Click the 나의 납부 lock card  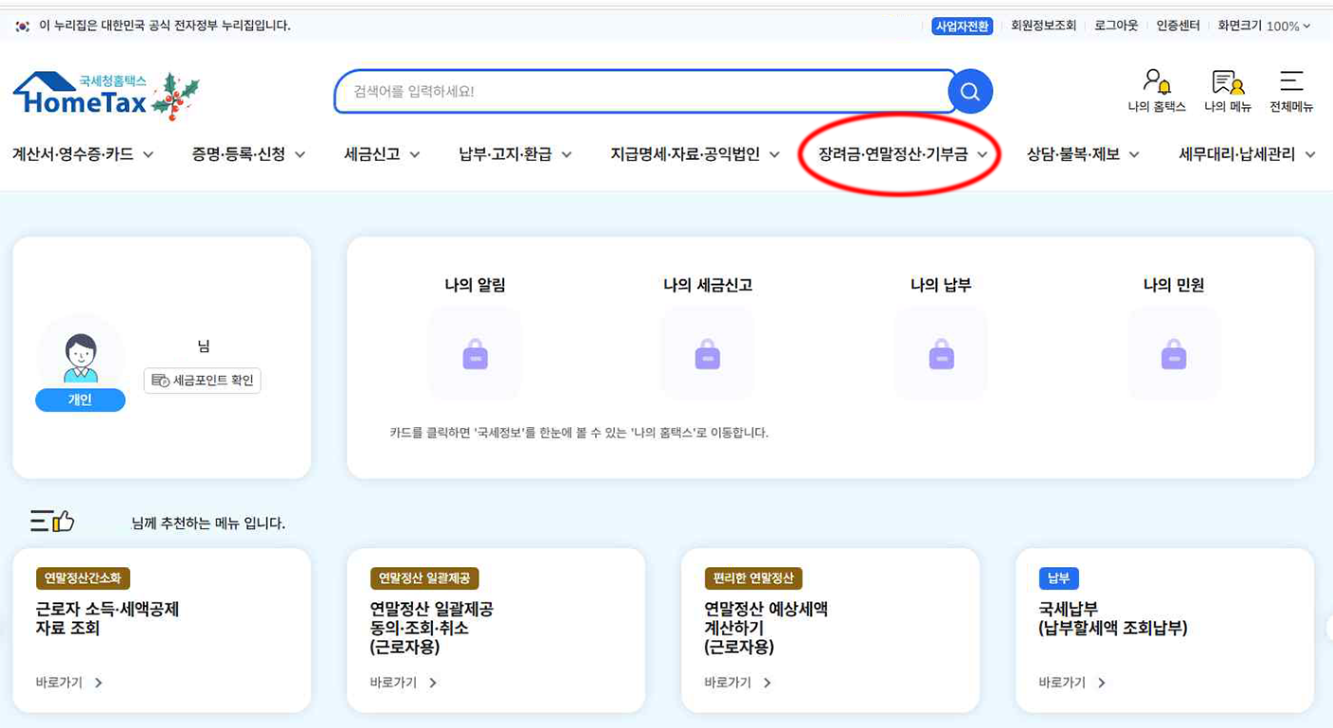coord(941,353)
